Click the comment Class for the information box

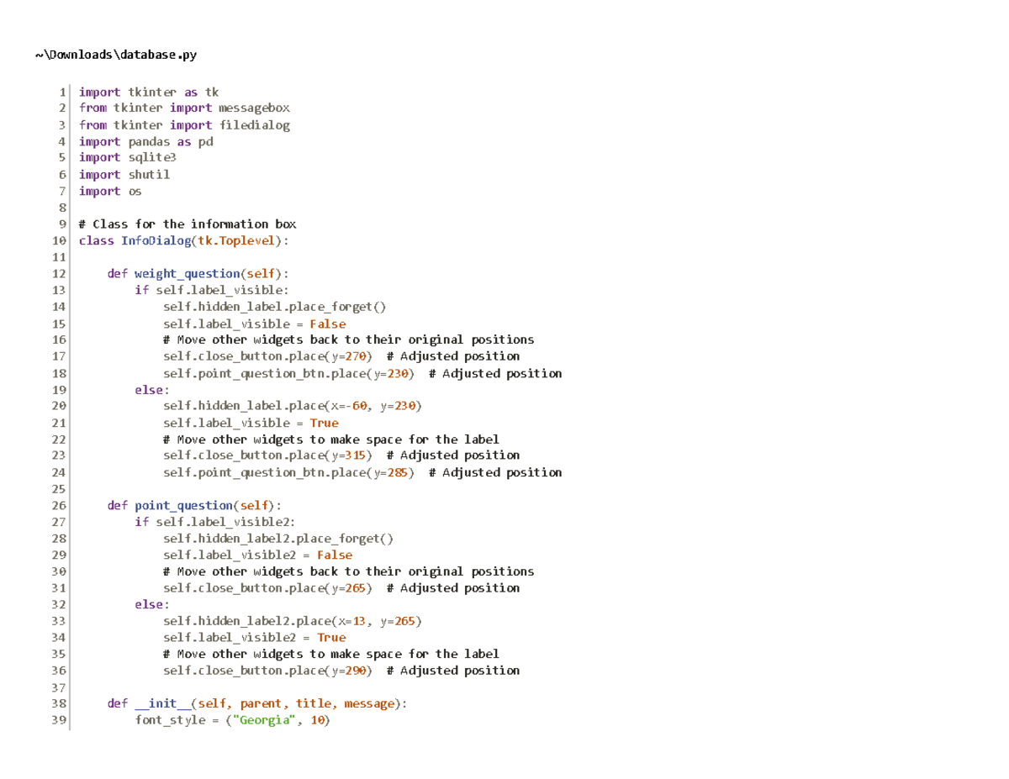(187, 224)
